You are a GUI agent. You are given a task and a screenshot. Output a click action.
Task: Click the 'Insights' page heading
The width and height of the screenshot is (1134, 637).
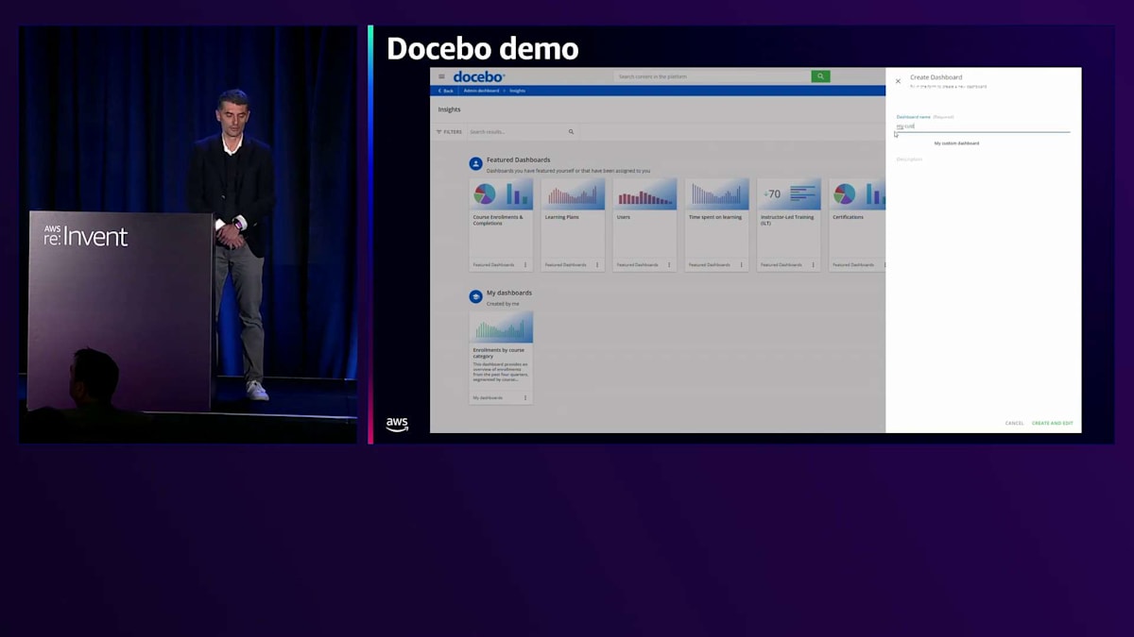[x=449, y=109]
